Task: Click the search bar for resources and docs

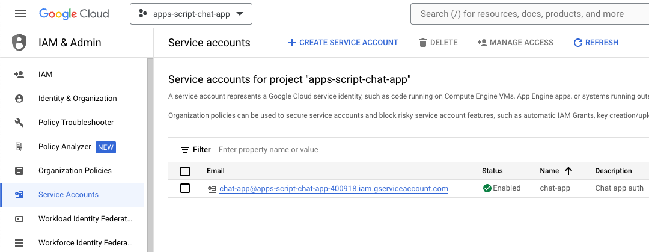Action: (529, 14)
